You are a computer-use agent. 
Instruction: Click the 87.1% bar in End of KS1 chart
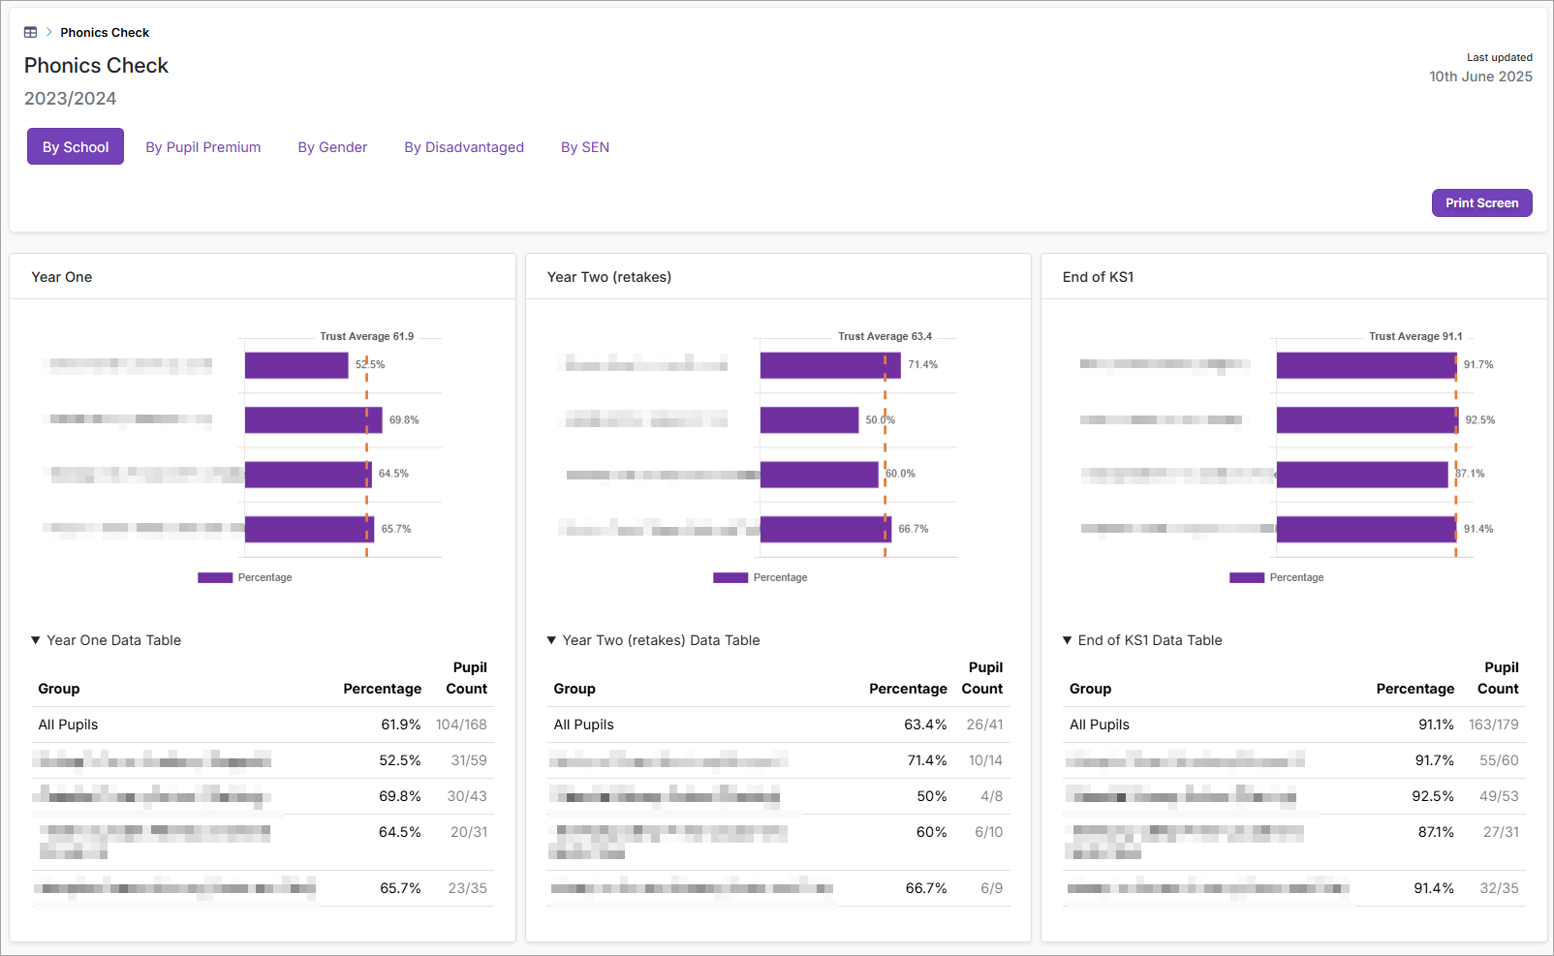pos(1361,475)
